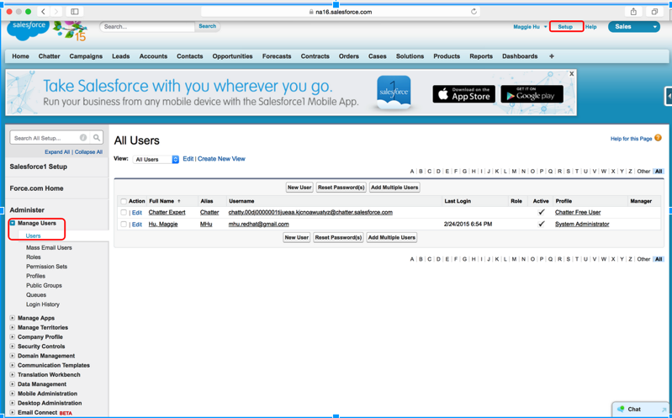The width and height of the screenshot is (672, 418).
Task: Open the Maggie Hu user menu
Action: [x=530, y=27]
